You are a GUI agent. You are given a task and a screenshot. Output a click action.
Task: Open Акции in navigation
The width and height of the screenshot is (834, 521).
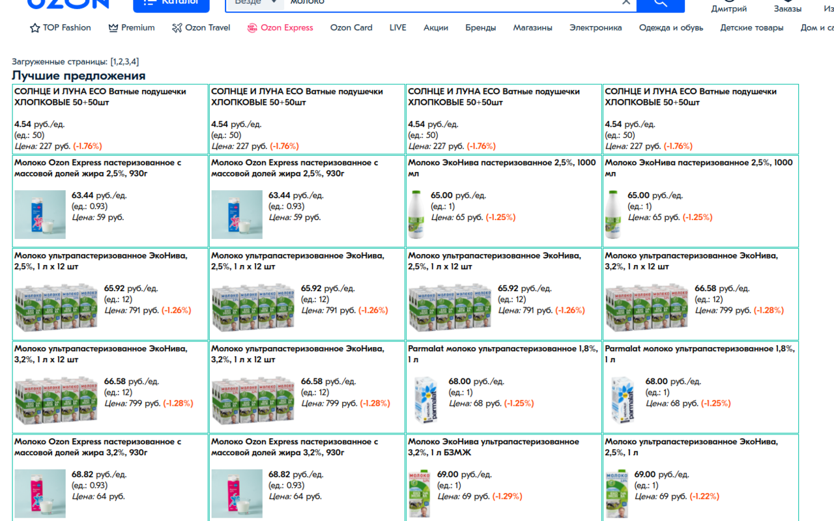tap(436, 27)
